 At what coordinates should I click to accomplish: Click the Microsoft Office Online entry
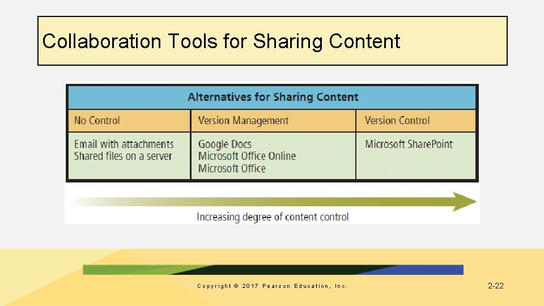247,156
